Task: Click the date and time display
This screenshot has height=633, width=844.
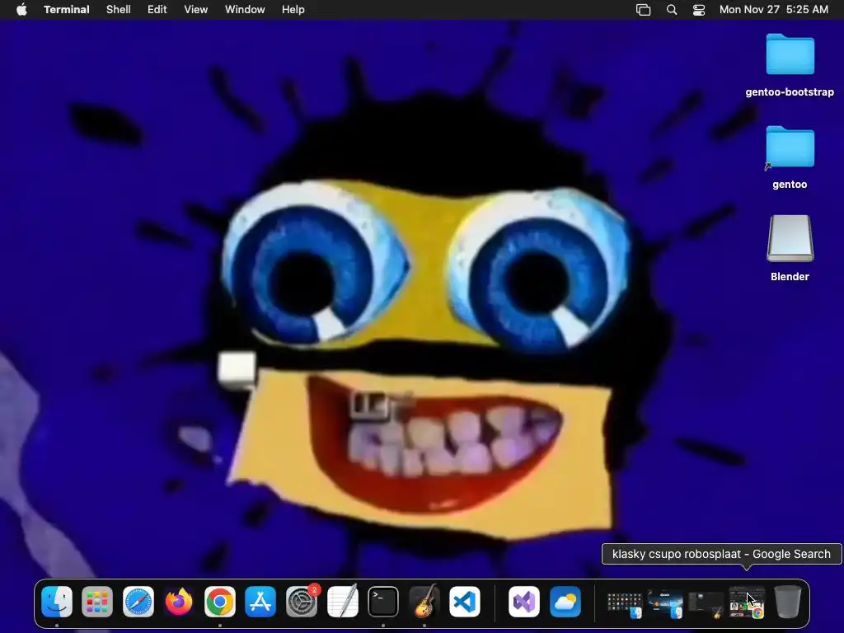Action: pyautogui.click(x=774, y=9)
